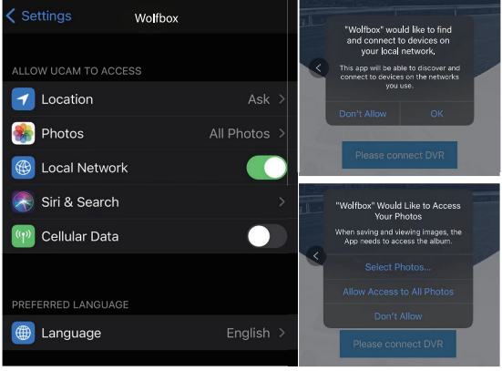Tap back arrow beside local network dialog
This screenshot has height=371, width=502.
pos(318,68)
